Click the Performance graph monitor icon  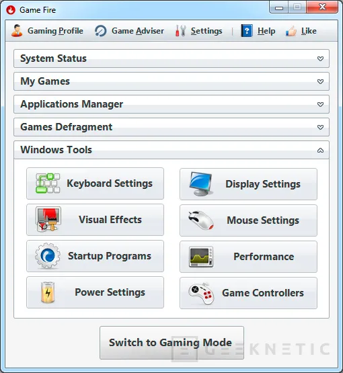point(201,257)
